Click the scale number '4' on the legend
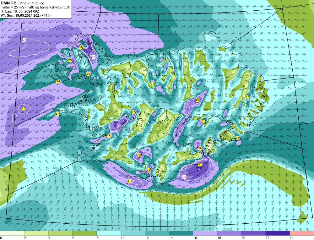 [49, 238]
